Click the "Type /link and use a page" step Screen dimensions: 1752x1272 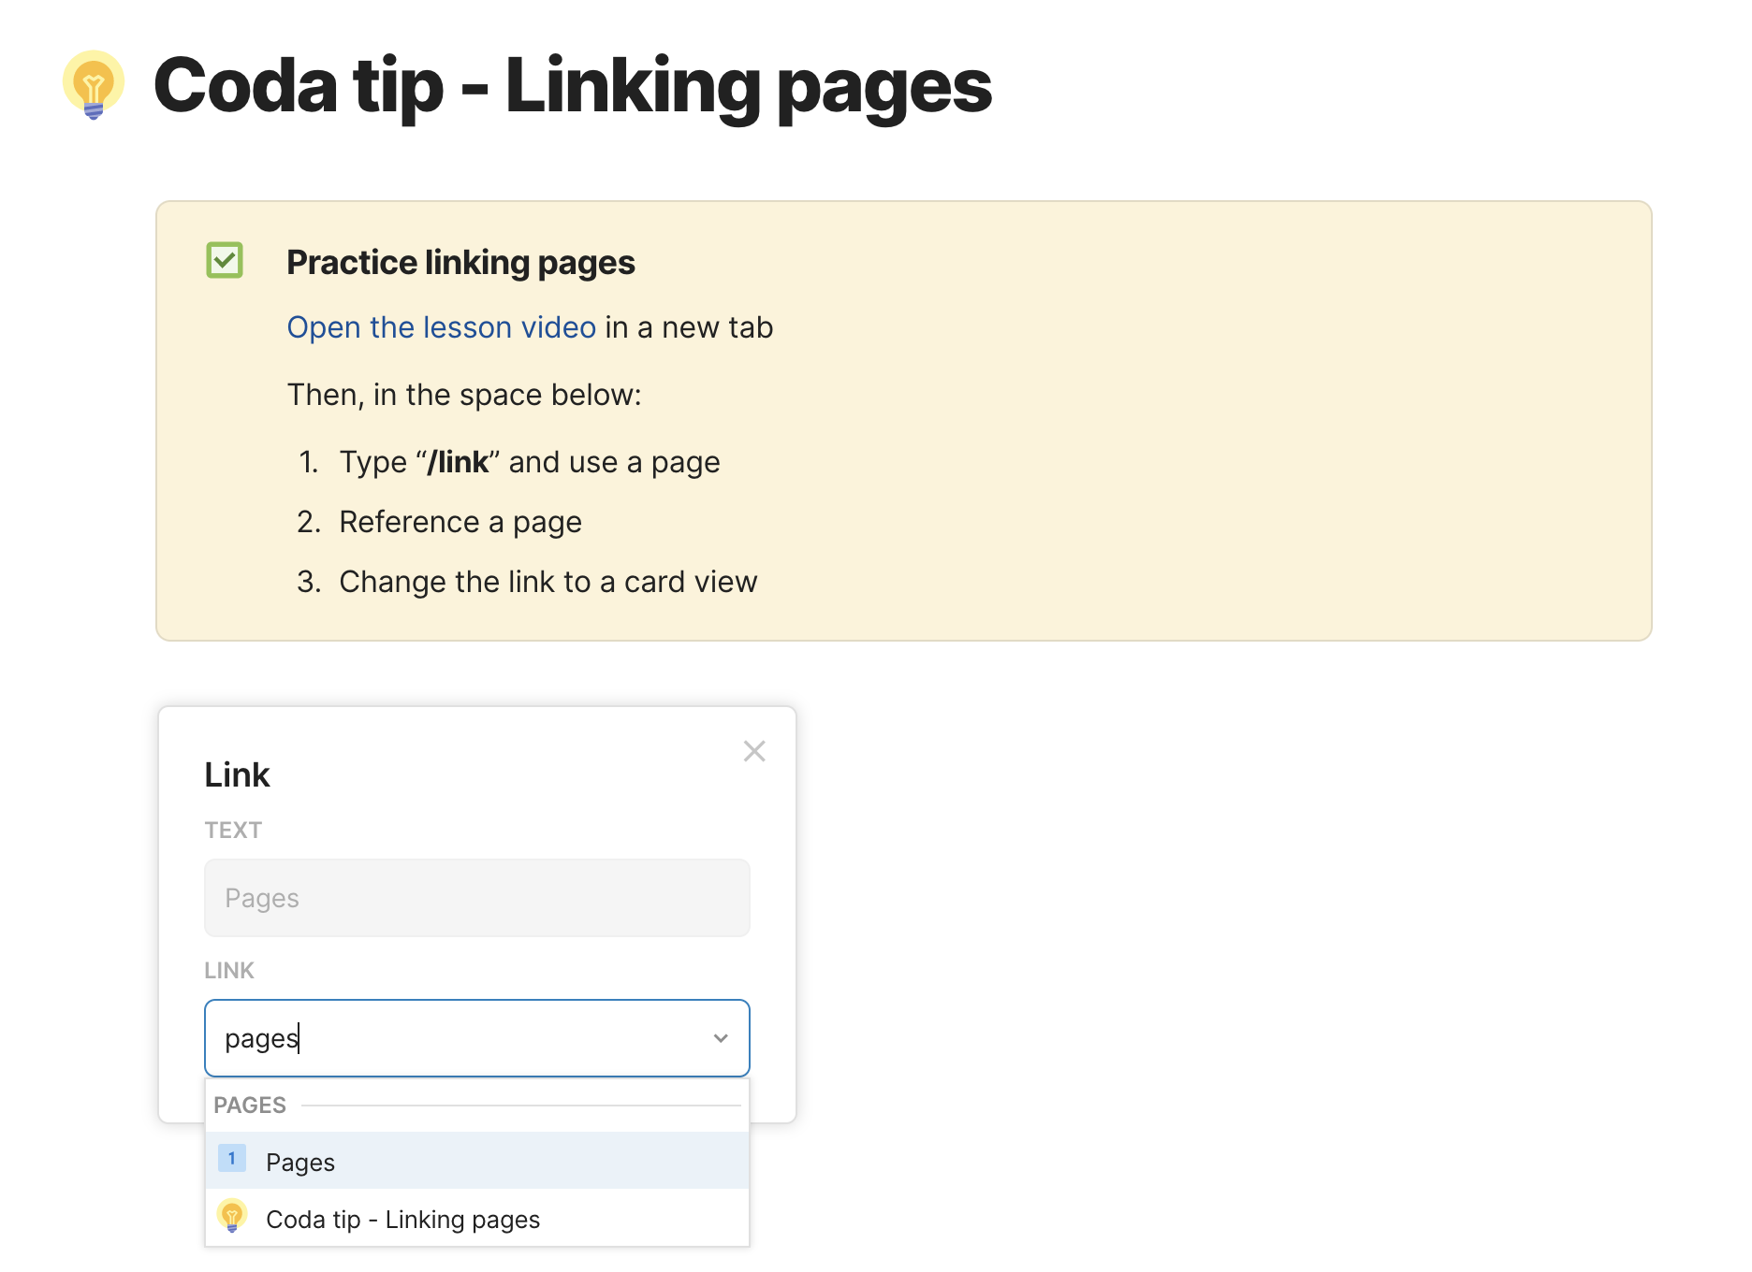529,462
